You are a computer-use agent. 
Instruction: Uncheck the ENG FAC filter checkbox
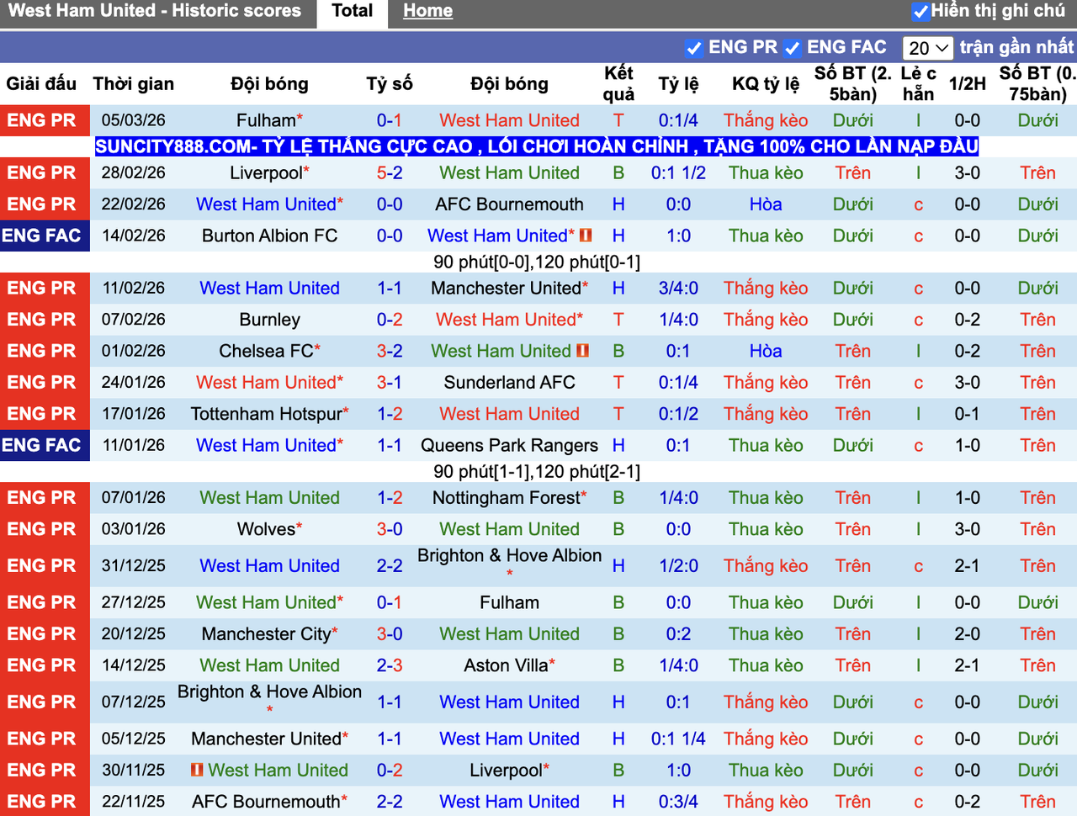coord(792,48)
